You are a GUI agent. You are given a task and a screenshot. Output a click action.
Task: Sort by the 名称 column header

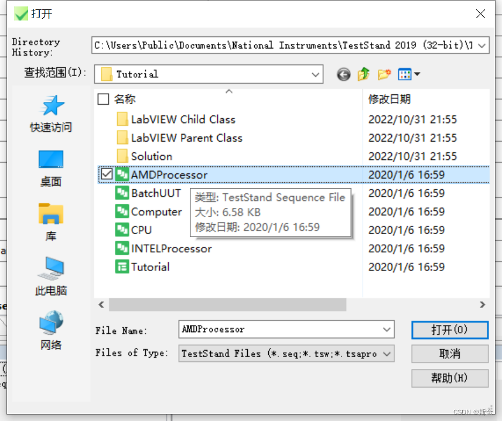click(125, 99)
